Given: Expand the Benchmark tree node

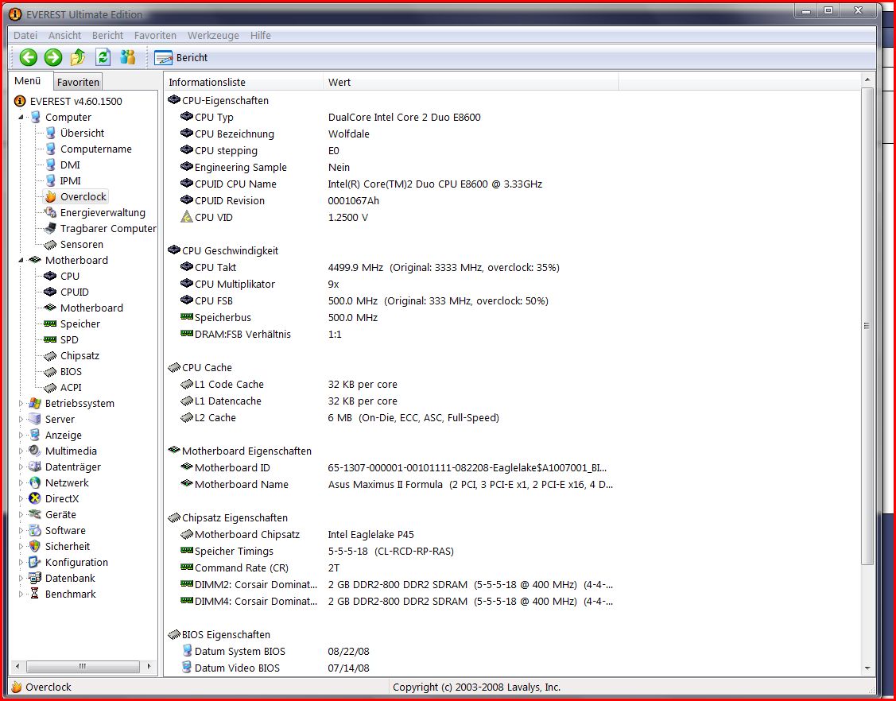Looking at the screenshot, I should click(x=21, y=594).
